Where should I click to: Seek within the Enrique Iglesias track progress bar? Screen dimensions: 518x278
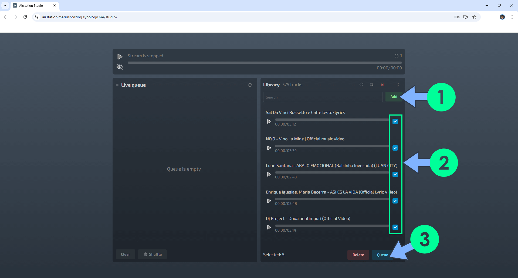(x=332, y=199)
